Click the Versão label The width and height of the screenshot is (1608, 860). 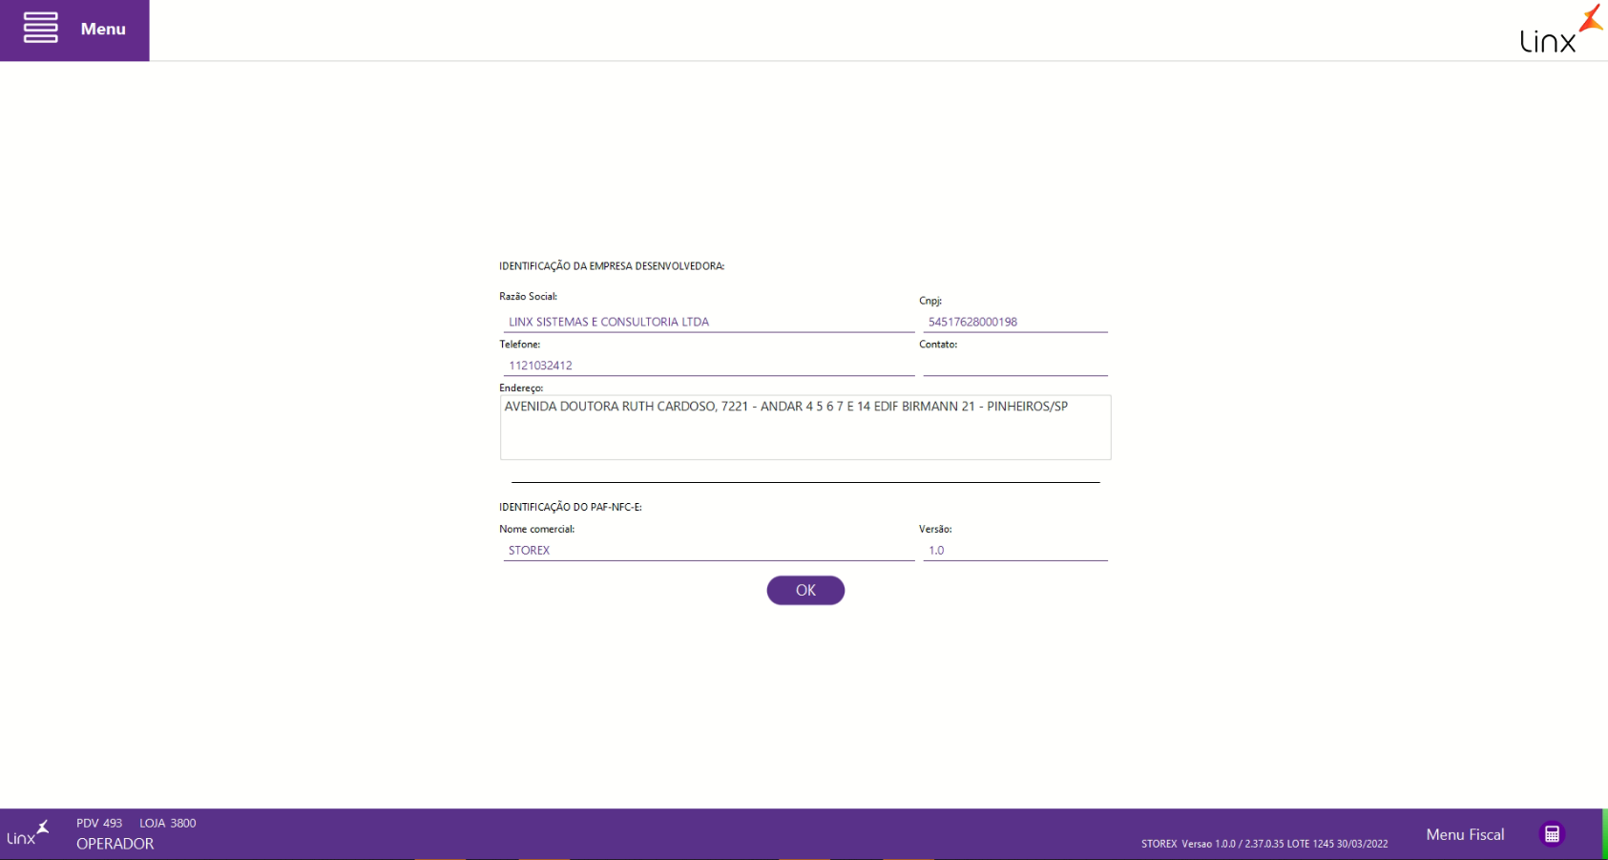point(935,529)
